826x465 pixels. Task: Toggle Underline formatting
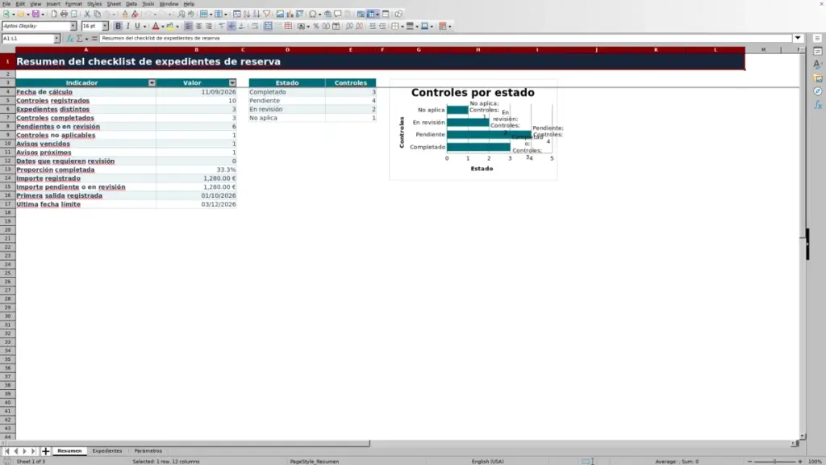[137, 26]
